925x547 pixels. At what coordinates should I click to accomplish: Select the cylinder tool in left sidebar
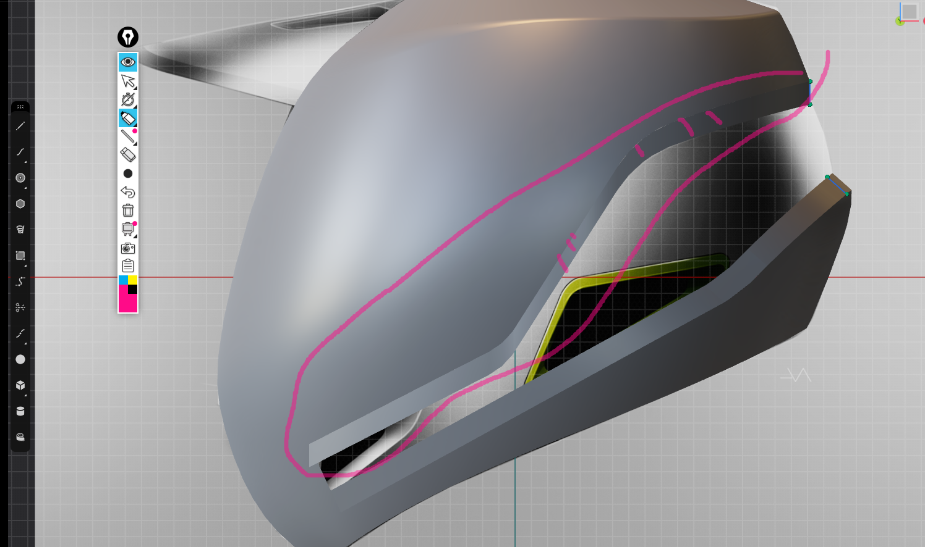20,410
